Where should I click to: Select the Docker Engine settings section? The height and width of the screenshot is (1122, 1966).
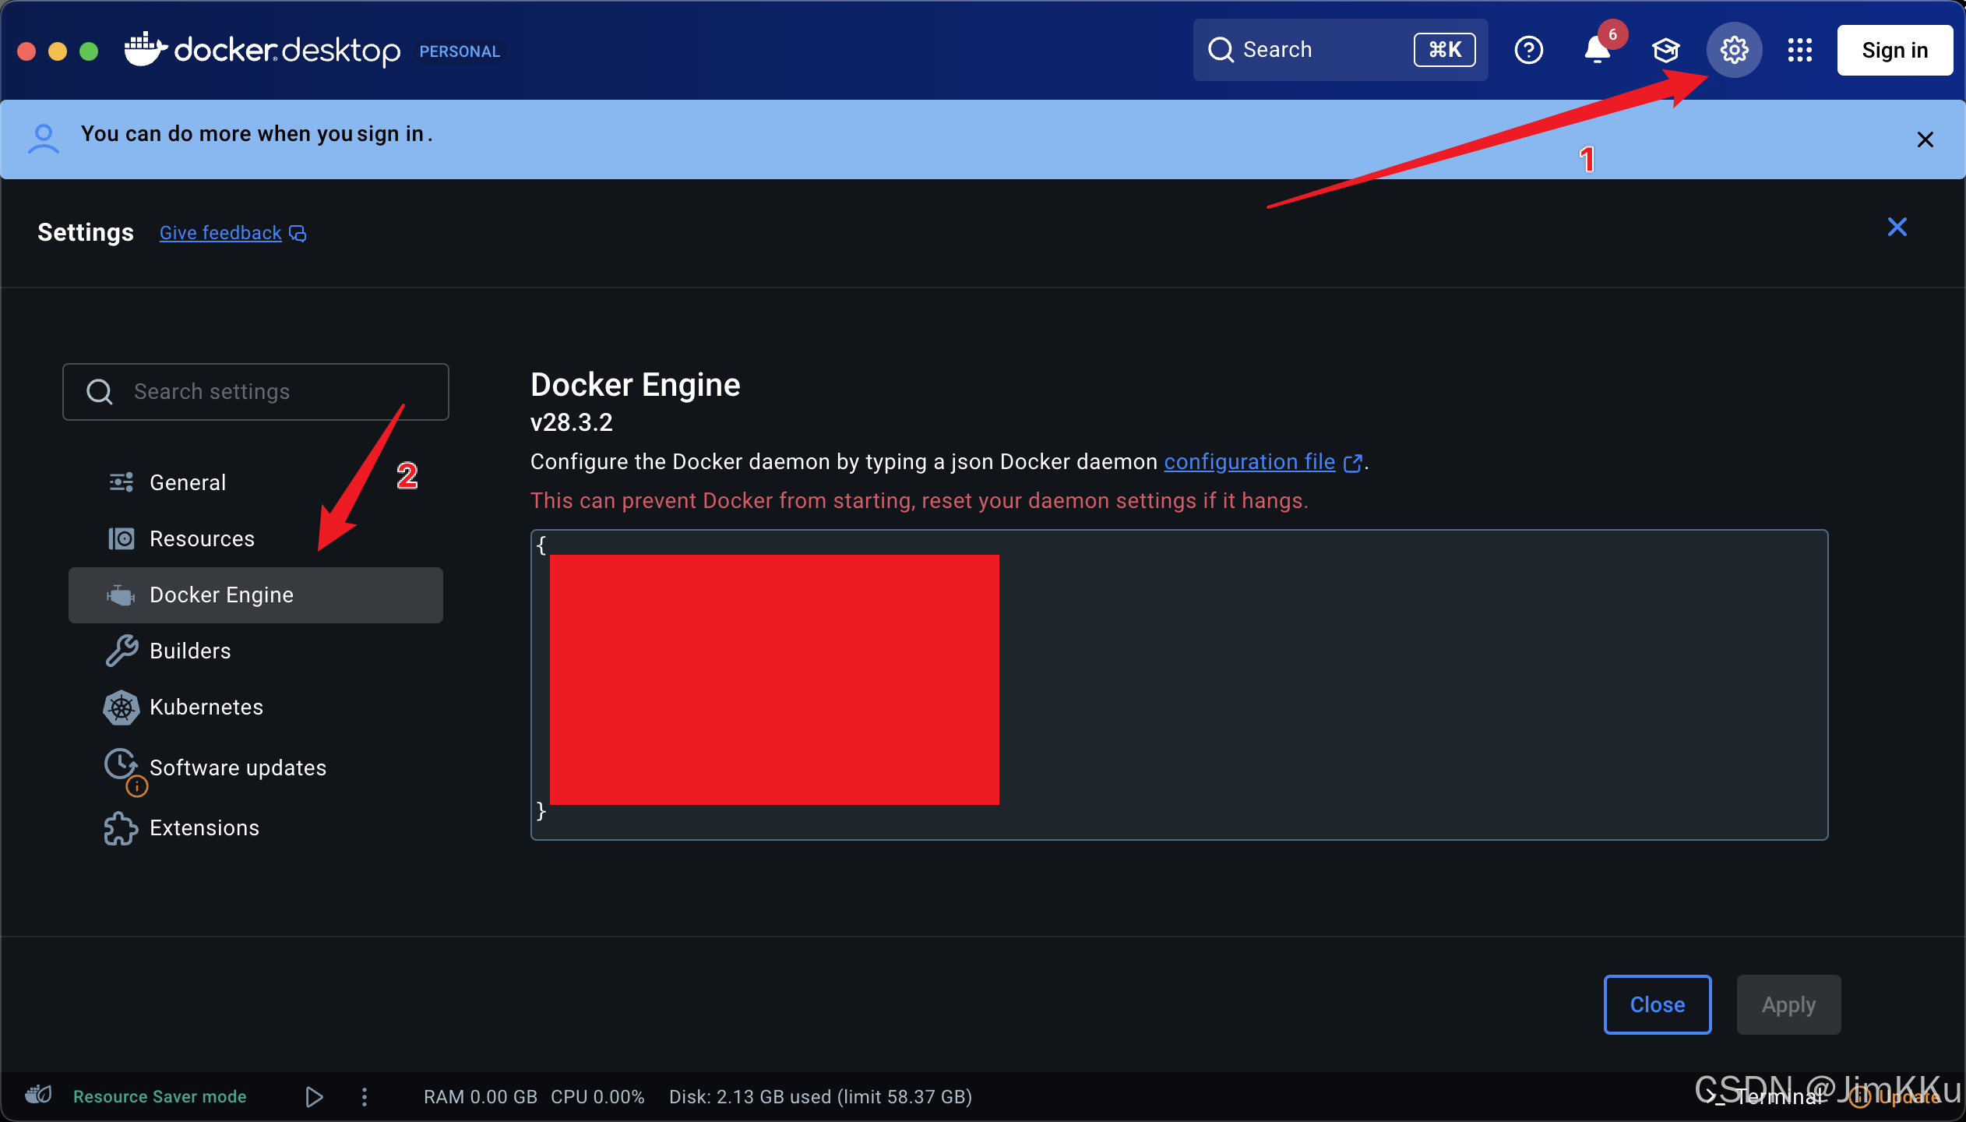(x=255, y=595)
